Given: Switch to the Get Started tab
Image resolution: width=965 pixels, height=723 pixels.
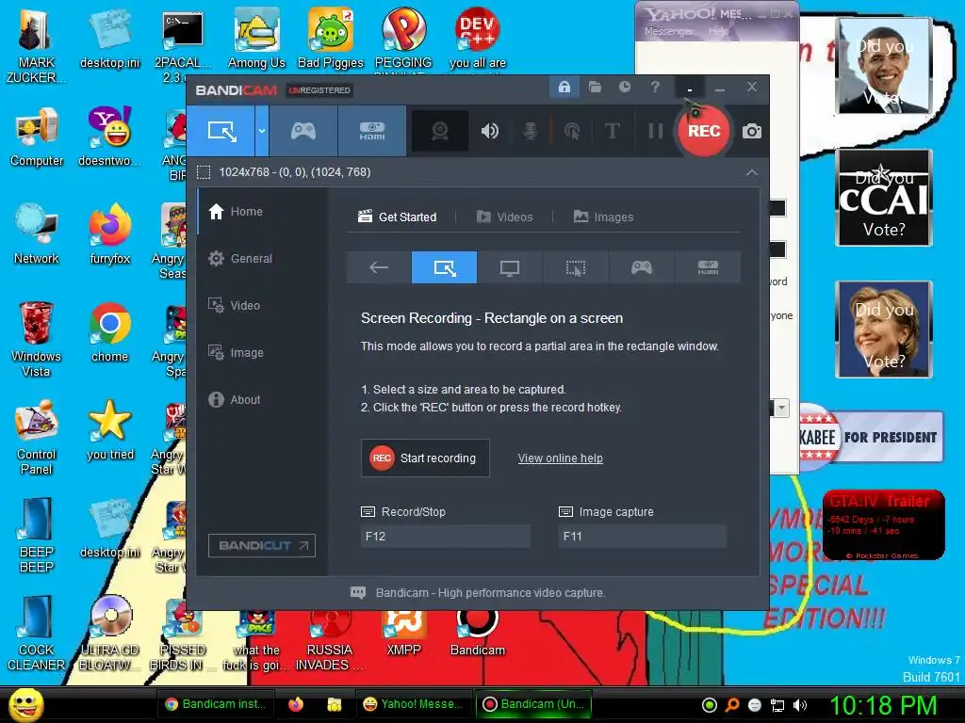Looking at the screenshot, I should (x=398, y=217).
